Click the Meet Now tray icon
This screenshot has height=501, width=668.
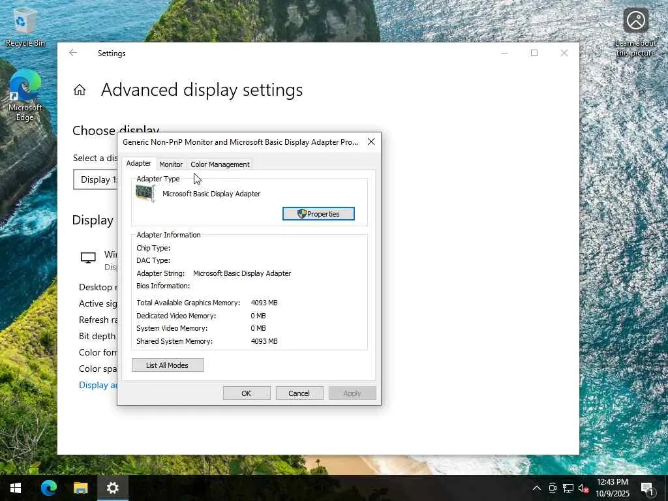[x=553, y=488]
